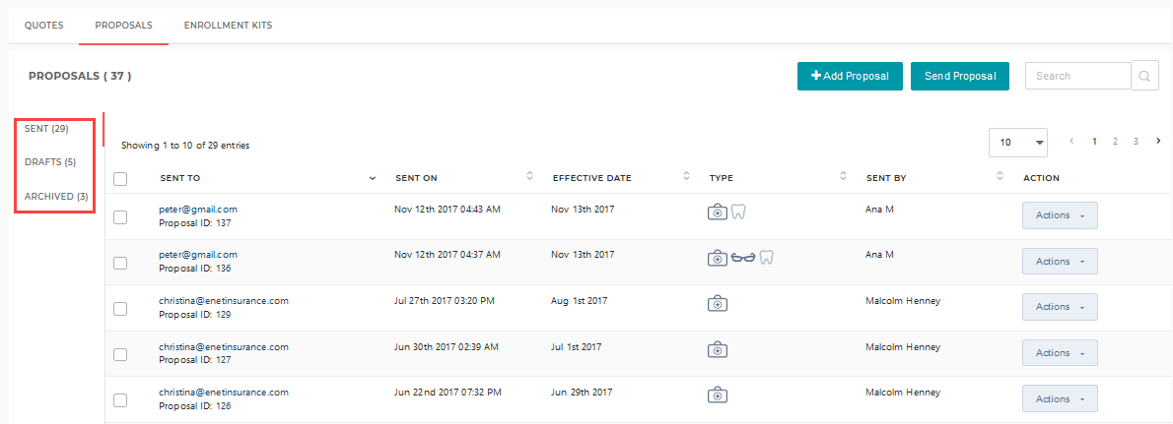Click the Send Proposal button
The width and height of the screenshot is (1173, 424).
click(960, 76)
